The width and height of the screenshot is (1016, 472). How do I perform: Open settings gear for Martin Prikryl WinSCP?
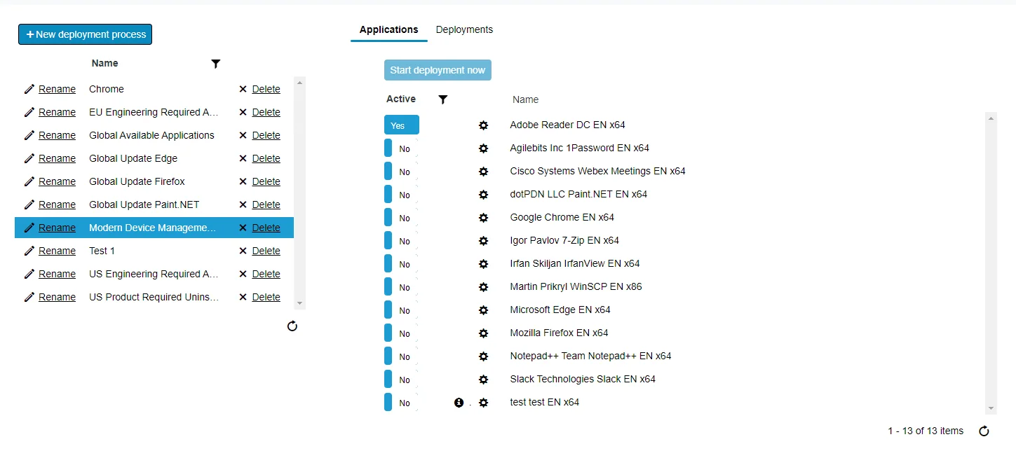tap(483, 287)
